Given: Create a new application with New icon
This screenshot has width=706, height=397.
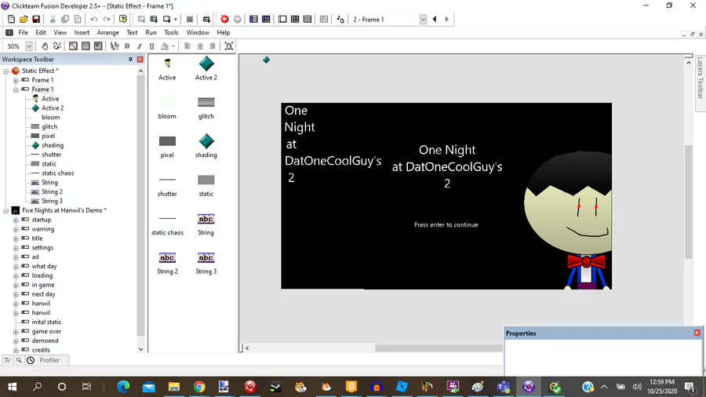Looking at the screenshot, I should [x=11, y=20].
